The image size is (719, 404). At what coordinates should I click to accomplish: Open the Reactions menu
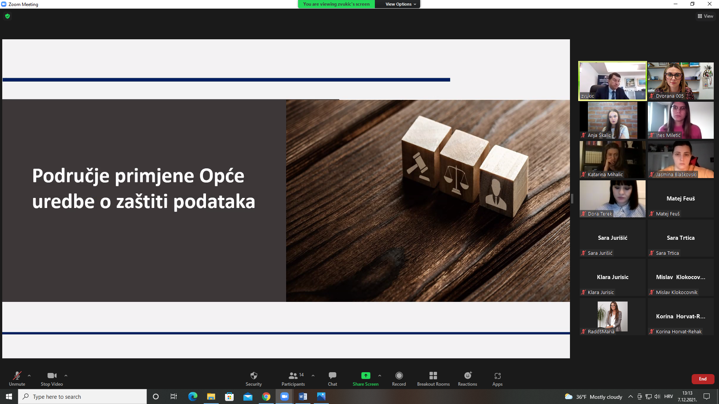click(467, 379)
